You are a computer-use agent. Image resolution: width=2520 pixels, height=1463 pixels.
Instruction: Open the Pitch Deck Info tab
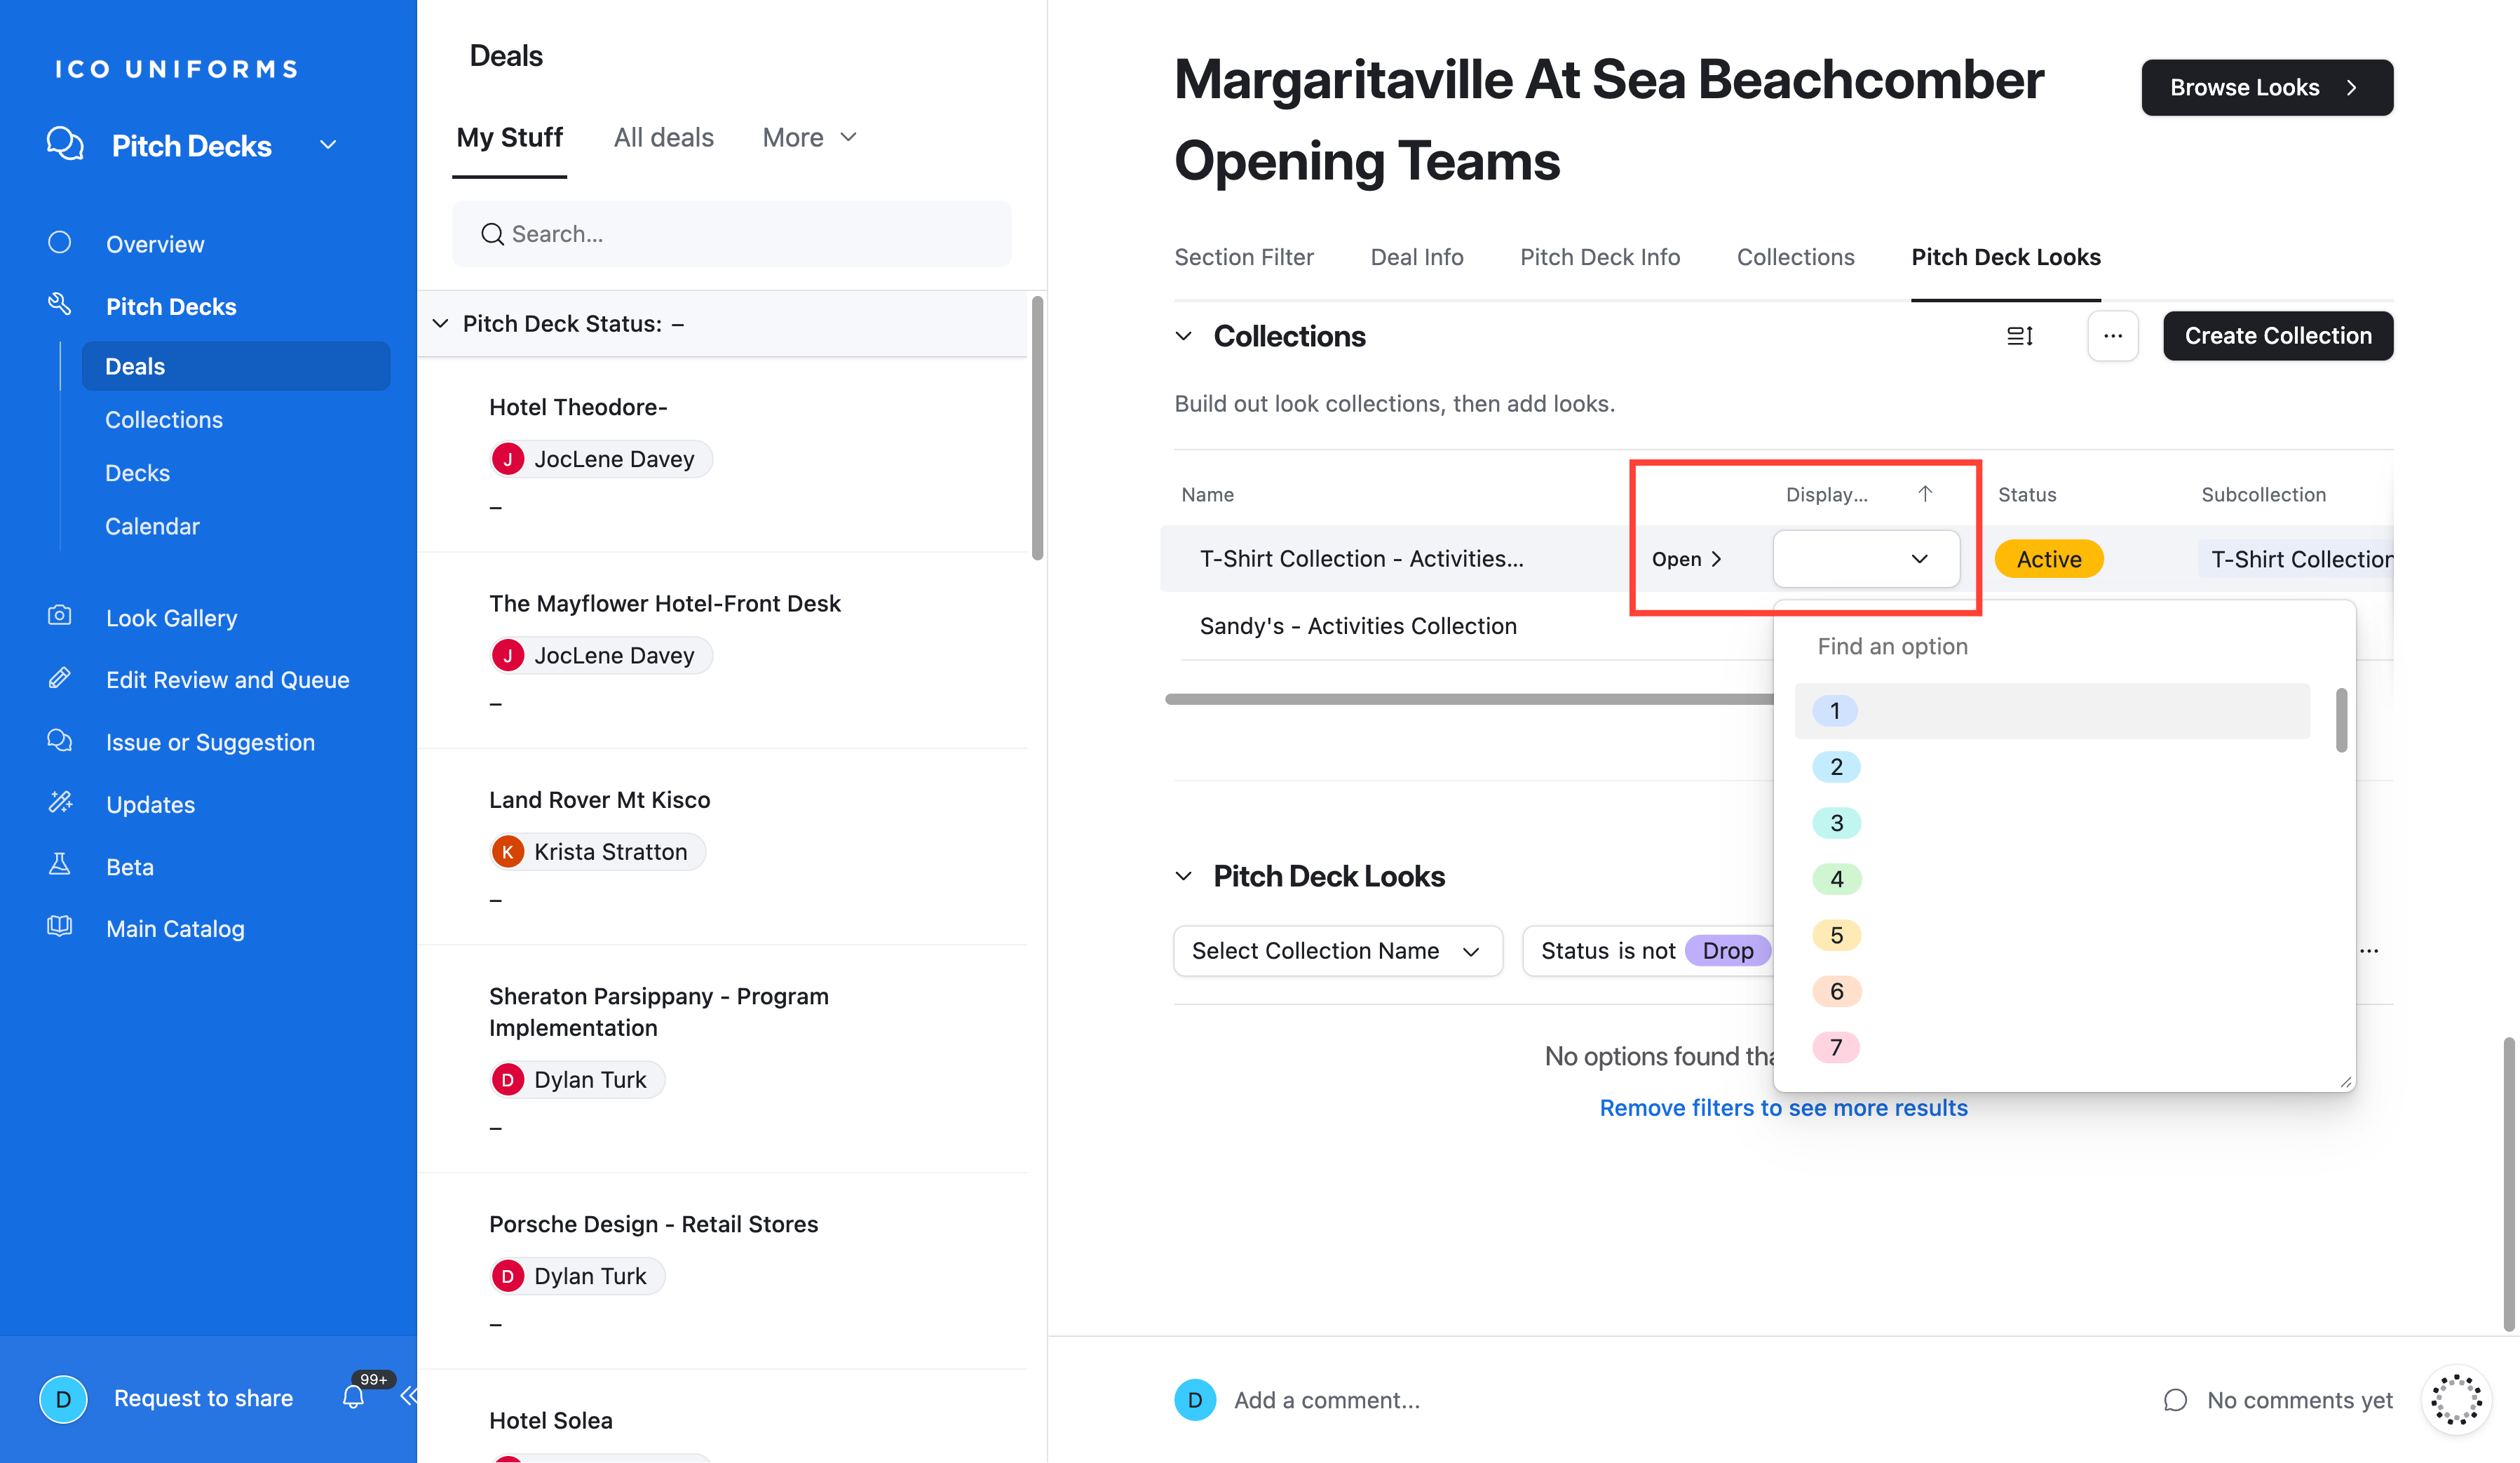pos(1599,257)
